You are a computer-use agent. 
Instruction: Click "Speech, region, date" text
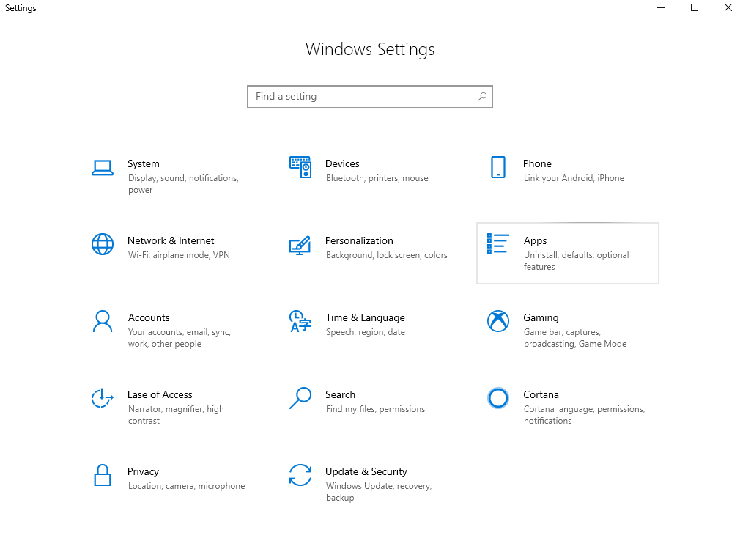point(366,332)
